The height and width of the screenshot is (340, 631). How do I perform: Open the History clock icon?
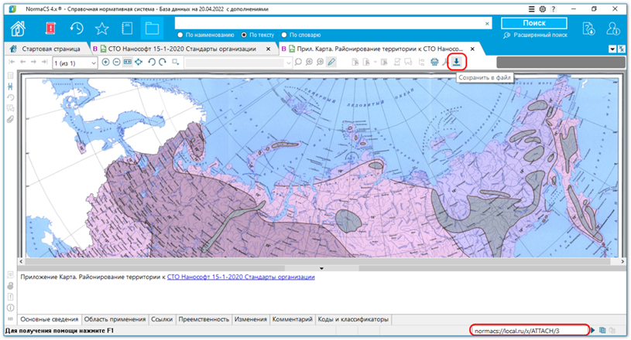tap(77, 28)
